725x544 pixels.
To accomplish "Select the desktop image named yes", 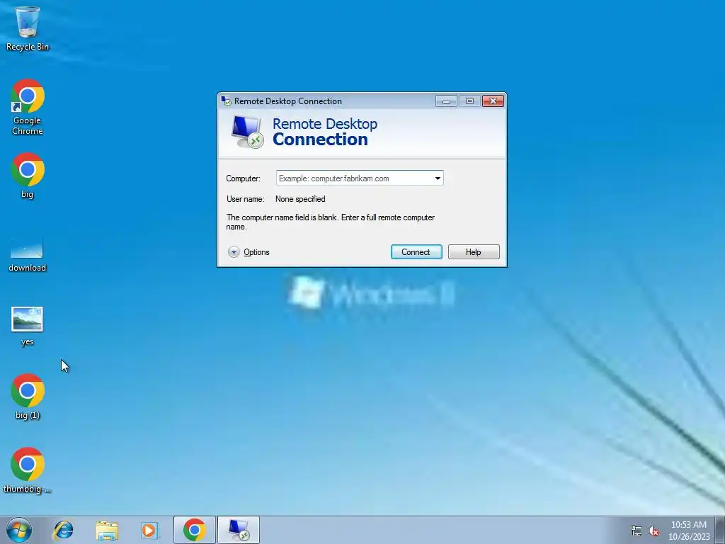I will click(28, 326).
